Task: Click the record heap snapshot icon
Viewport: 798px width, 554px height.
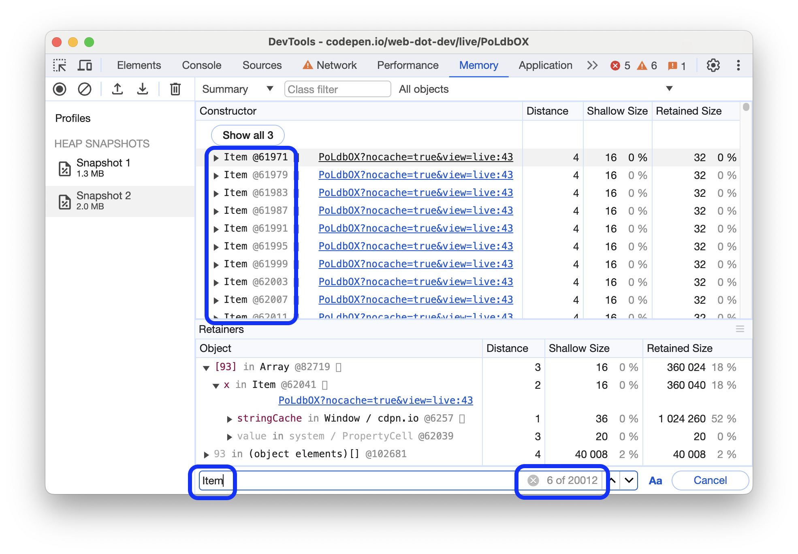Action: coord(61,90)
